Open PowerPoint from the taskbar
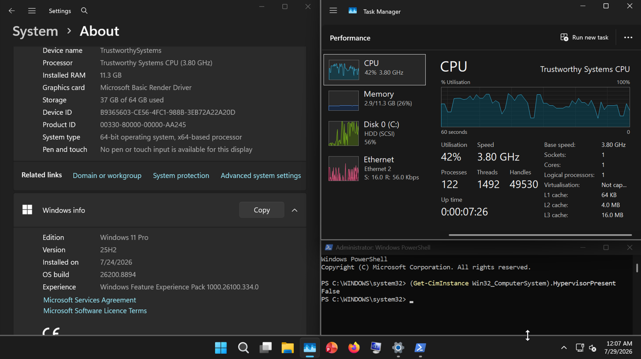Screen dimensions: 641x359 pos(332,348)
